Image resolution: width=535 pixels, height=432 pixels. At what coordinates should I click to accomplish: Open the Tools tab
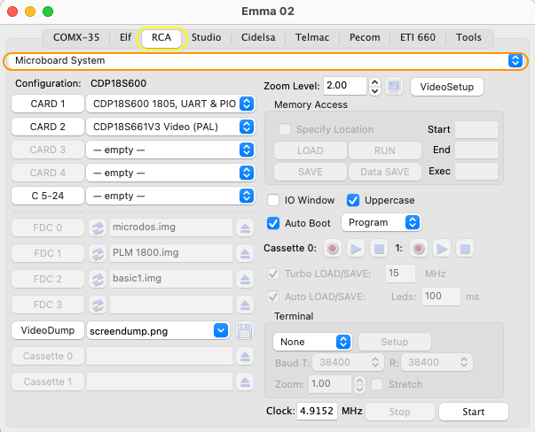pos(468,37)
